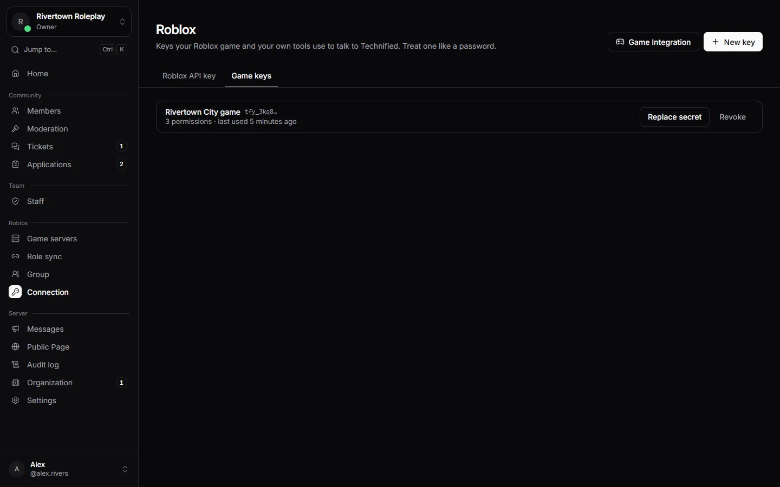Click the @alex.rivers username text
Screen dimensions: 780x487
pos(49,473)
